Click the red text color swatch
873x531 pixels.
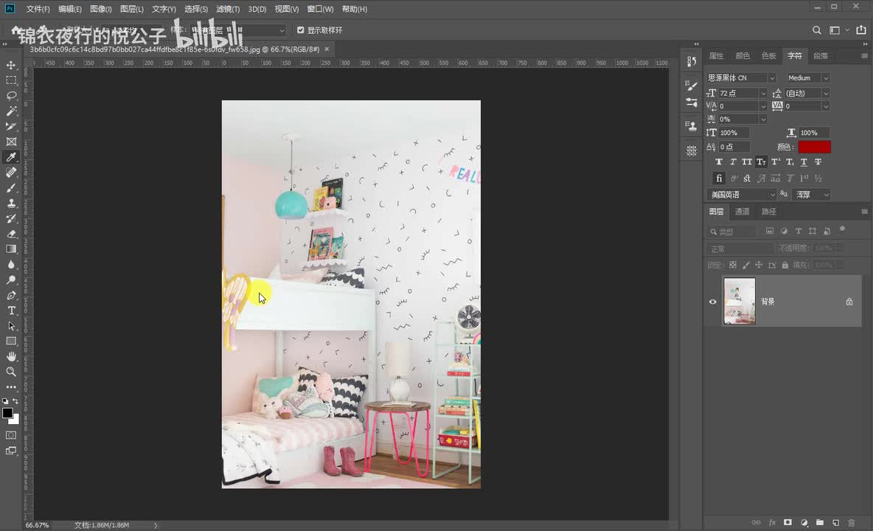[x=815, y=147]
